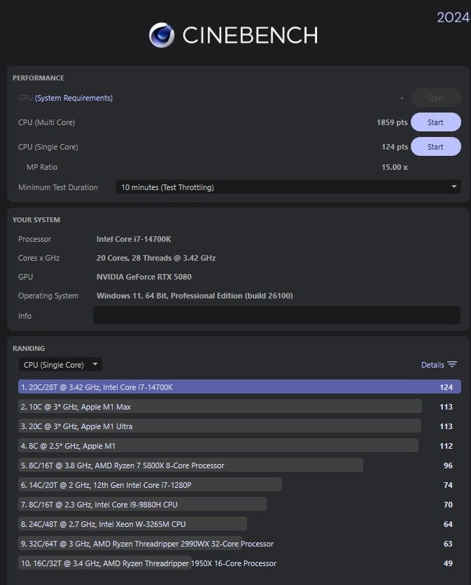Viewport: 471px width, 585px height.
Task: Select ranking row Intel Core i7-1280P
Action: (x=239, y=485)
